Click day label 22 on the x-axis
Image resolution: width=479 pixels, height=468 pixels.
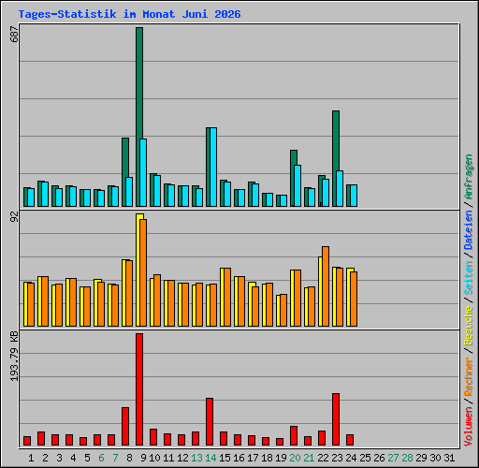(x=323, y=458)
